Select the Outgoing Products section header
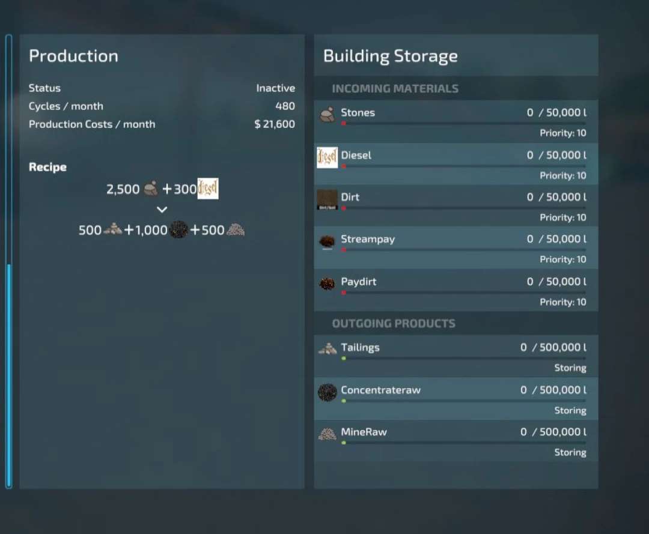The height and width of the screenshot is (534, 649). point(394,323)
